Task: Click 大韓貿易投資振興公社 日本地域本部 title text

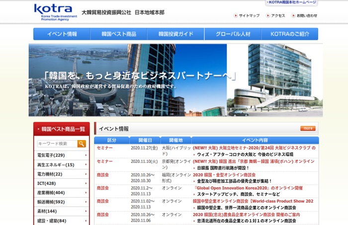Action: [123, 12]
